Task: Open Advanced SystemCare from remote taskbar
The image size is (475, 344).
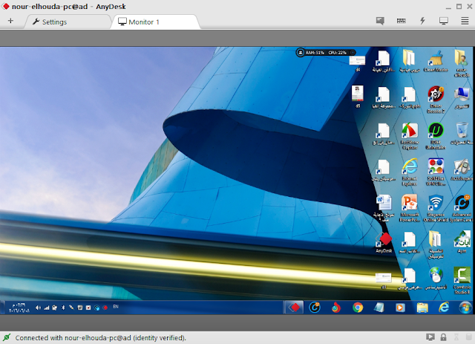Action: coord(315,308)
